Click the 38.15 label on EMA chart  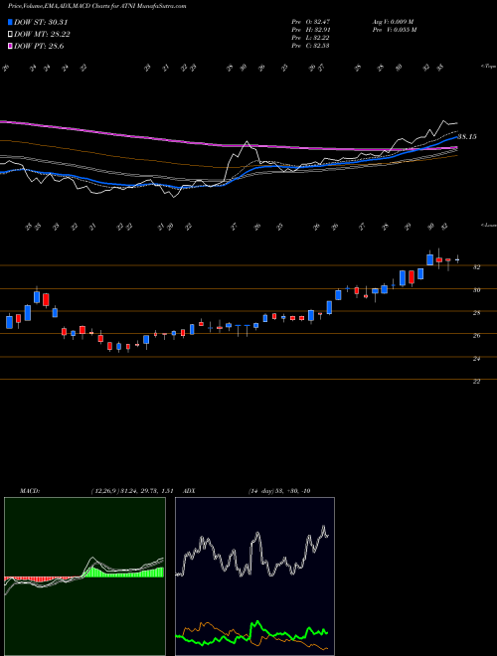[467, 137]
